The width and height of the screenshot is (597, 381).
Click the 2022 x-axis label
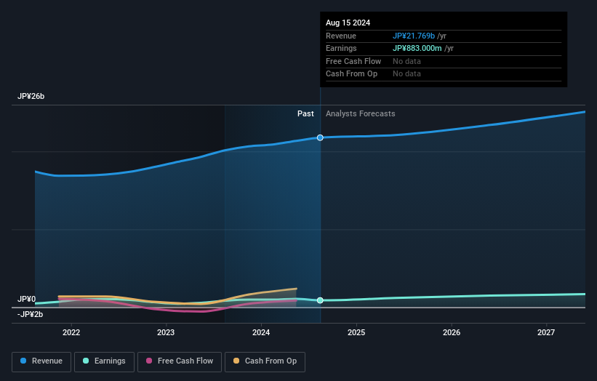tap(71, 332)
